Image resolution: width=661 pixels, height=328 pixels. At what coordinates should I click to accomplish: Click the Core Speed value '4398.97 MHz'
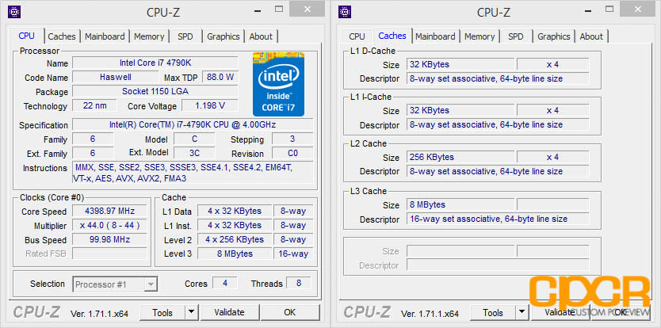click(x=109, y=212)
